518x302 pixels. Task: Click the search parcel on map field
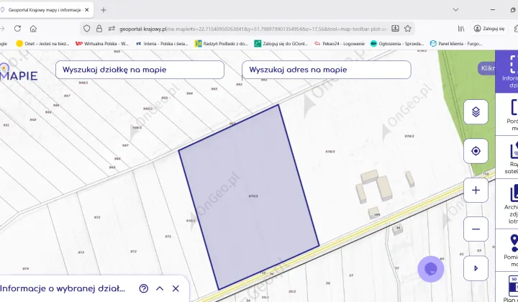point(140,70)
